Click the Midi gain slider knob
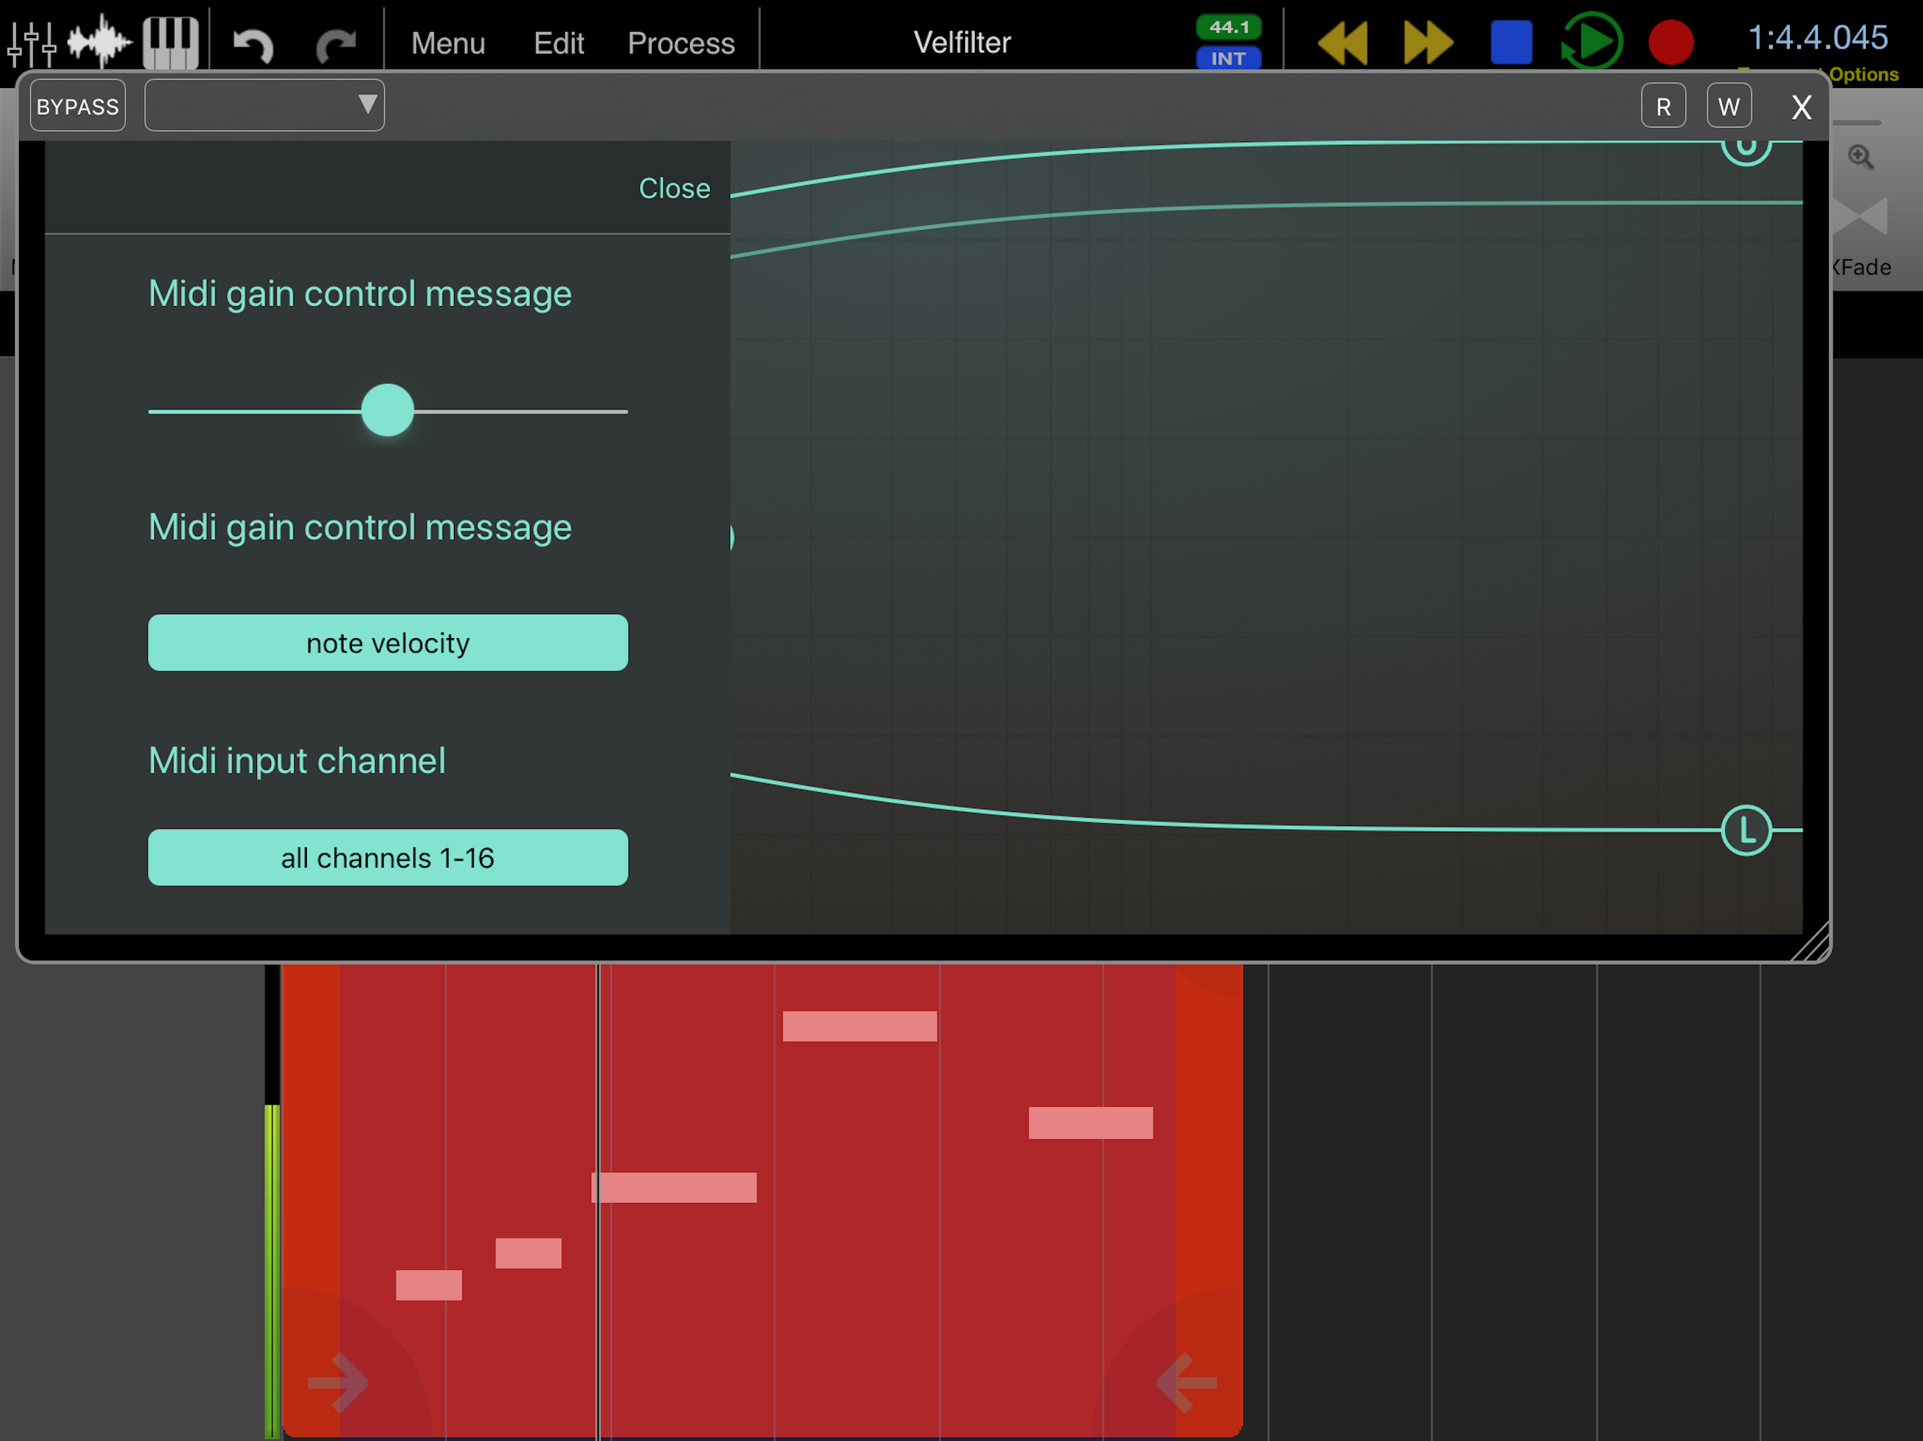The height and width of the screenshot is (1441, 1923). coord(388,410)
